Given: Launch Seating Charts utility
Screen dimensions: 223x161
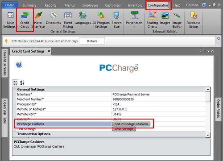Looking at the screenshot, I should [152, 20].
